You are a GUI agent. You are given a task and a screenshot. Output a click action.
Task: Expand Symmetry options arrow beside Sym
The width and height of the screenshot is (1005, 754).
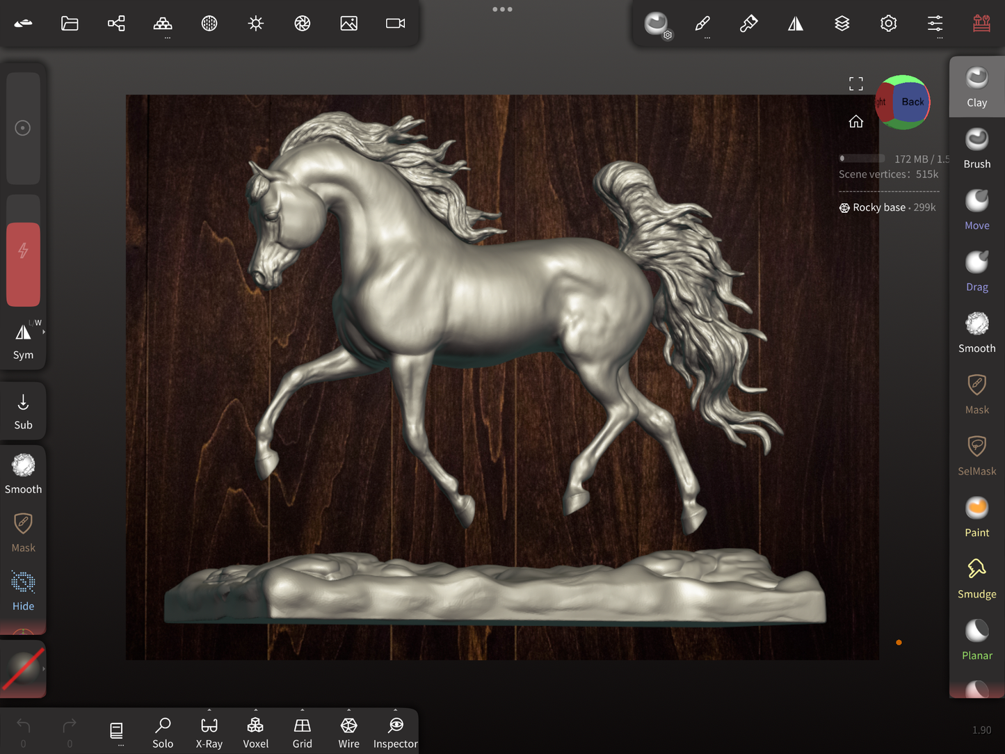[x=44, y=332]
